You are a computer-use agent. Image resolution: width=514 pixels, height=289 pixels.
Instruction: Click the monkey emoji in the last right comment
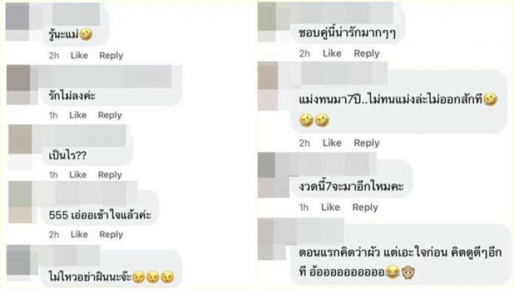click(409, 272)
